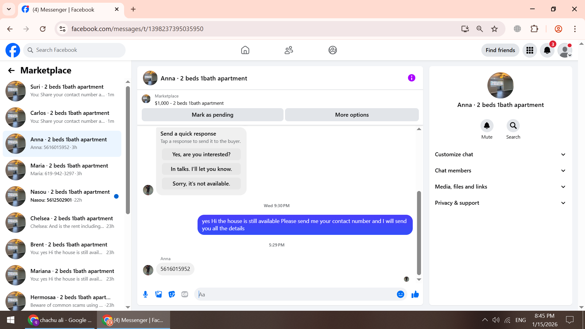585x329 pixels.
Task: Click the message input box Aa
Action: tap(296, 294)
